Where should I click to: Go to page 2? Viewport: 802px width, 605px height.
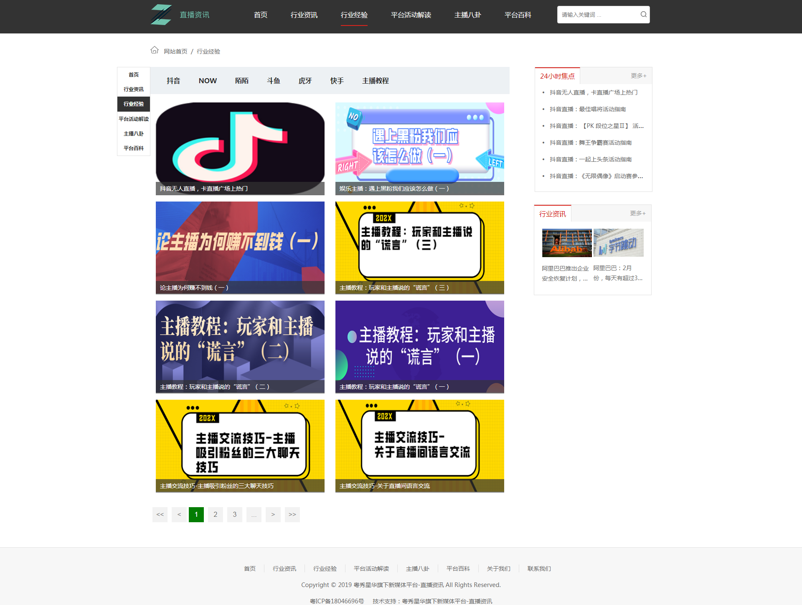point(215,514)
